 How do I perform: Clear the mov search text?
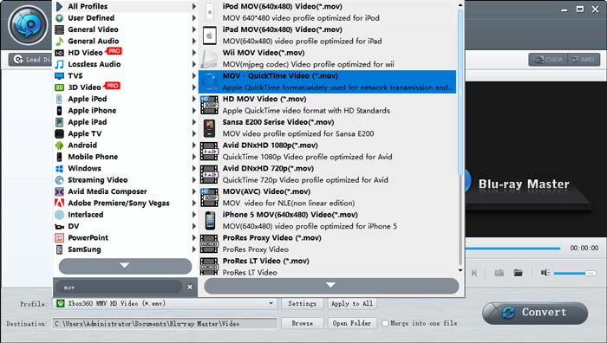click(190, 287)
